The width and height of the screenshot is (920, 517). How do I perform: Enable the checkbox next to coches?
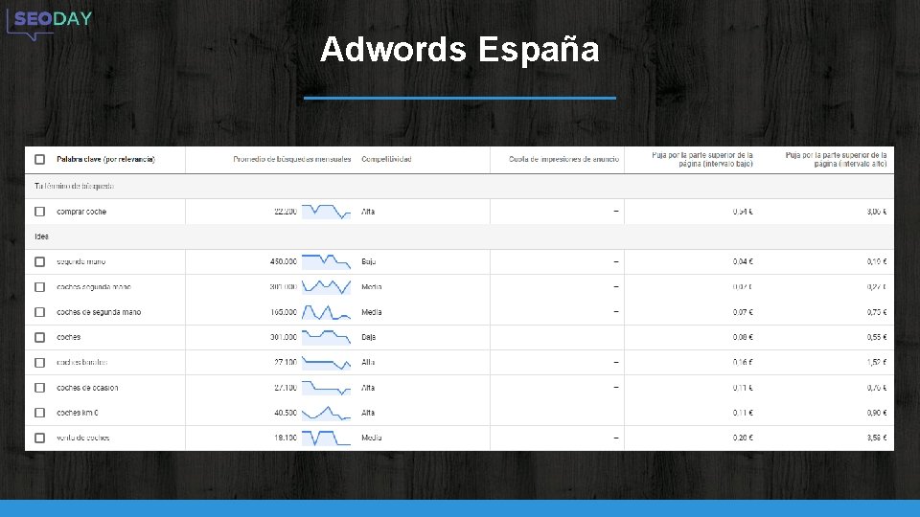(39, 338)
